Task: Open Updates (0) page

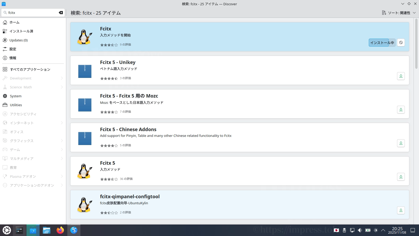Action: tap(33, 40)
